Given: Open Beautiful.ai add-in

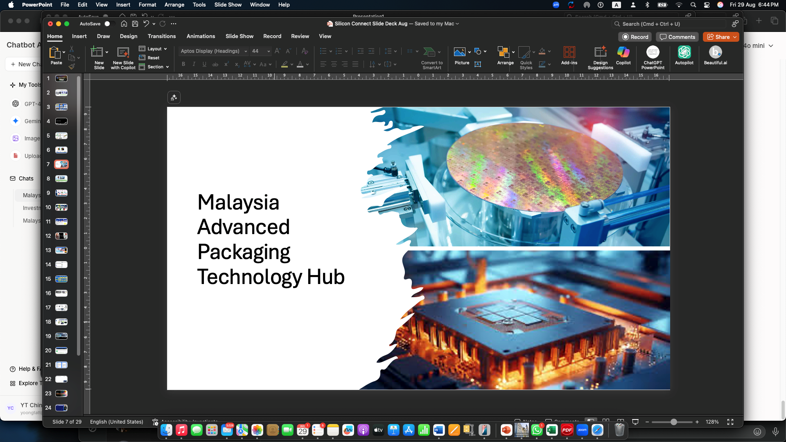Looking at the screenshot, I should (x=715, y=52).
